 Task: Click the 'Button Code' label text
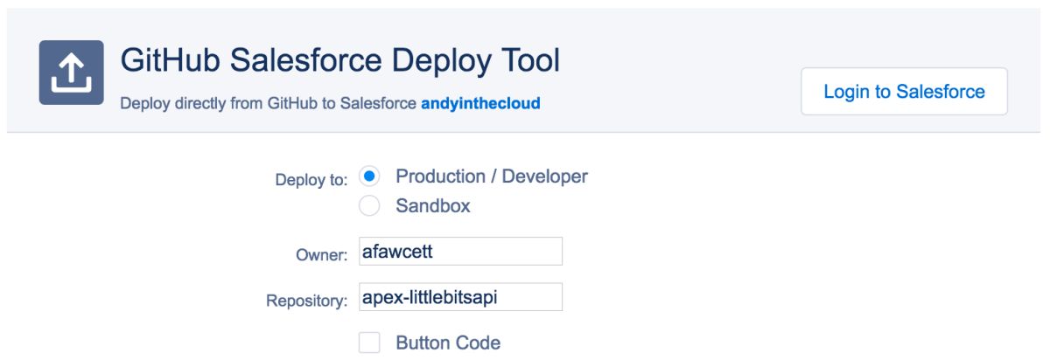(x=448, y=343)
